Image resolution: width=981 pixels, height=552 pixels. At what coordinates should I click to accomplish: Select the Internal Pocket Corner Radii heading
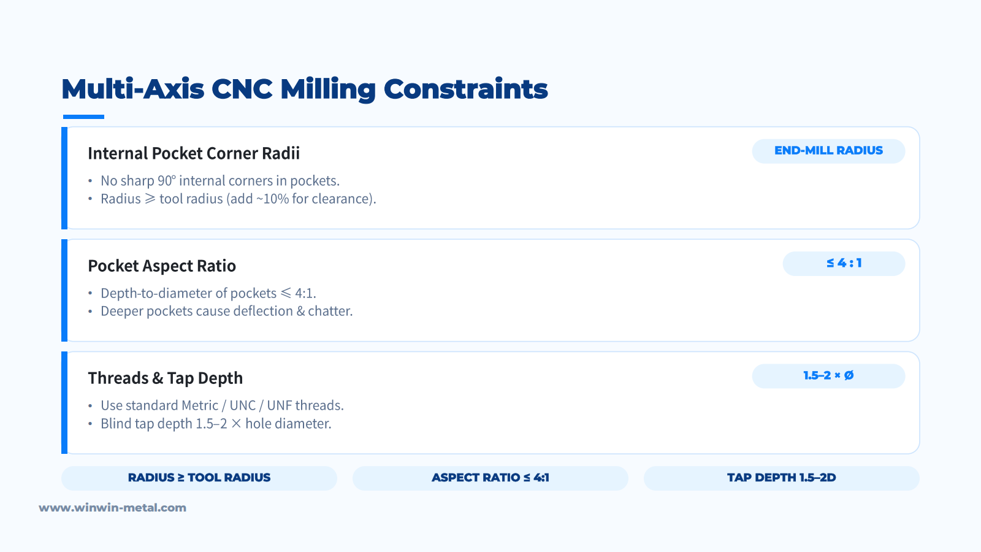coord(194,153)
